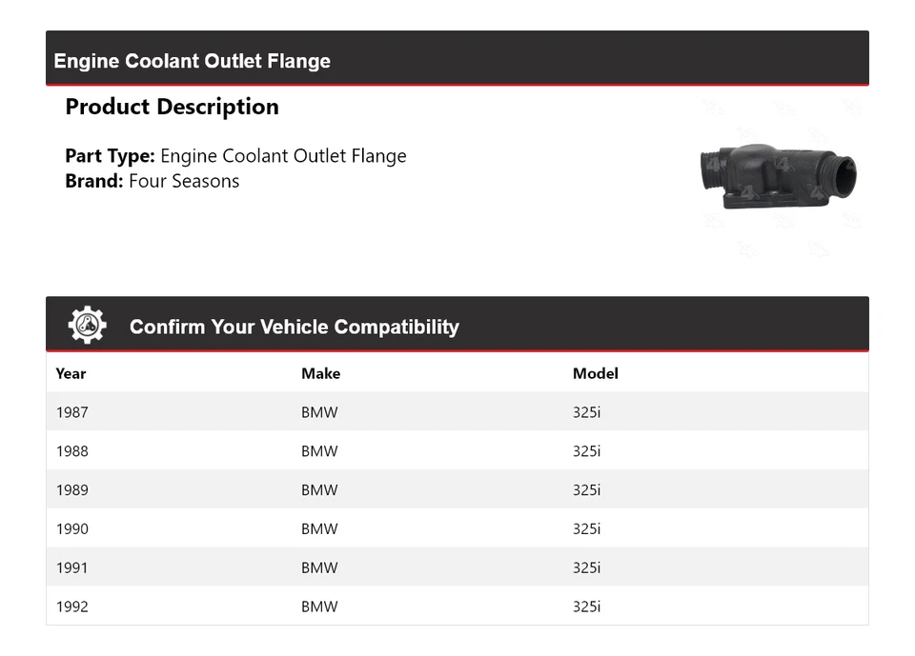915x656 pixels.
Task: Click the Engine Coolant Outlet Flange header
Action: pyautogui.click(x=192, y=61)
